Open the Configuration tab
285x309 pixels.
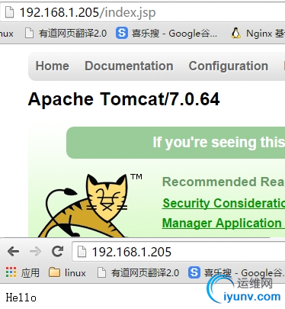[x=229, y=66]
